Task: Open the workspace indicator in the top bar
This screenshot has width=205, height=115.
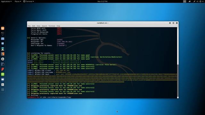Action: tap(184, 1)
